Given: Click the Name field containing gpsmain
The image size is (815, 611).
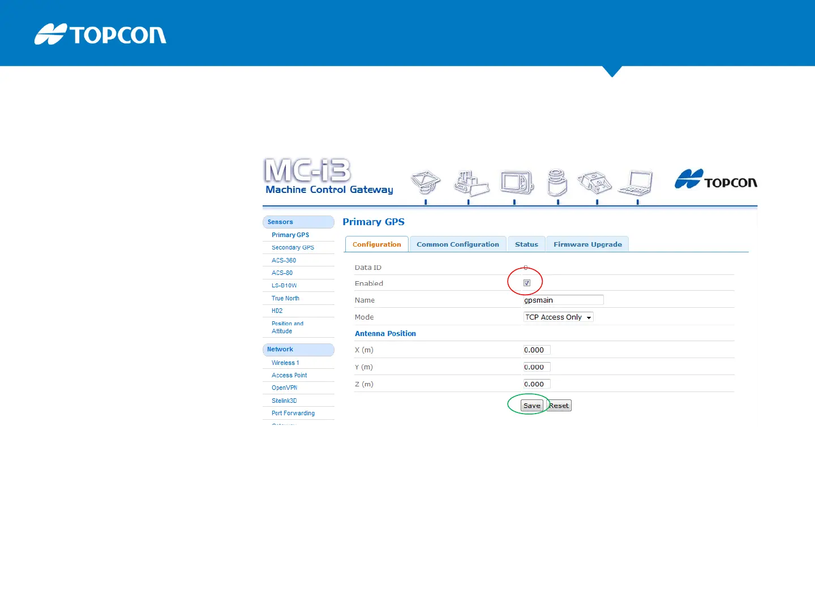Looking at the screenshot, I should (x=563, y=300).
